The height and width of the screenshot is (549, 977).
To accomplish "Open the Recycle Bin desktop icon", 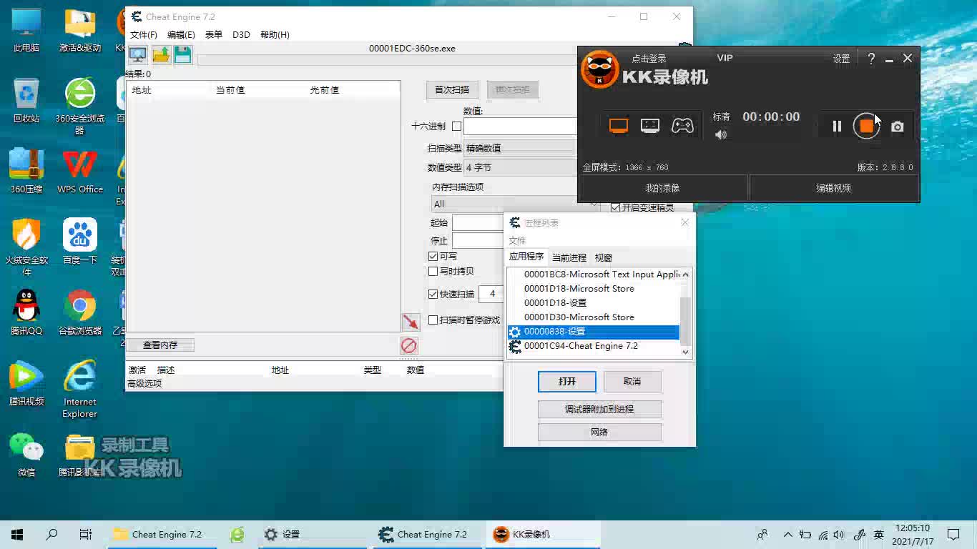I will pos(26,101).
